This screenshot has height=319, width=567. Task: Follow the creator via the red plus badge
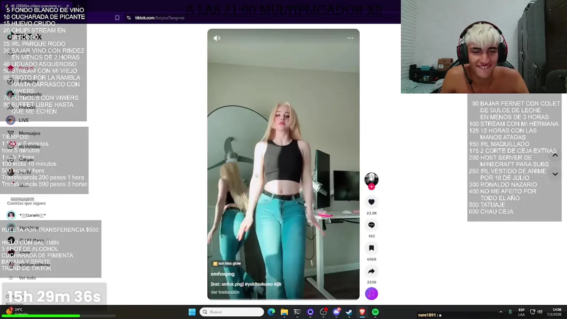pos(371,187)
